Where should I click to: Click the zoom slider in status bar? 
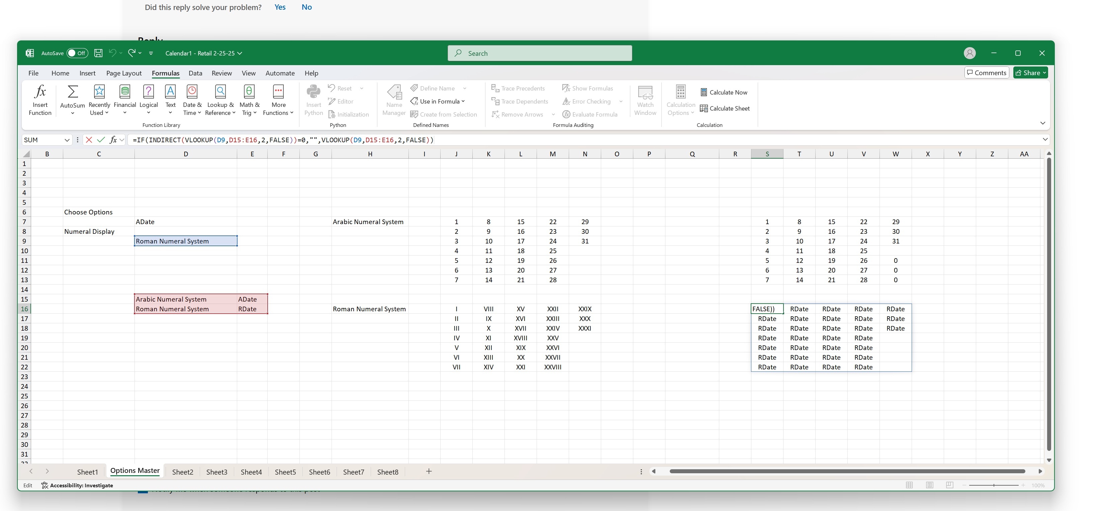tap(994, 485)
